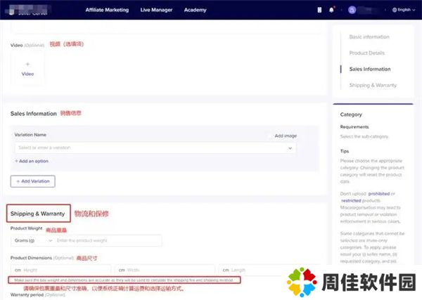The width and height of the screenshot is (422, 300).
Task: Open the Academy menu
Action: point(195,10)
